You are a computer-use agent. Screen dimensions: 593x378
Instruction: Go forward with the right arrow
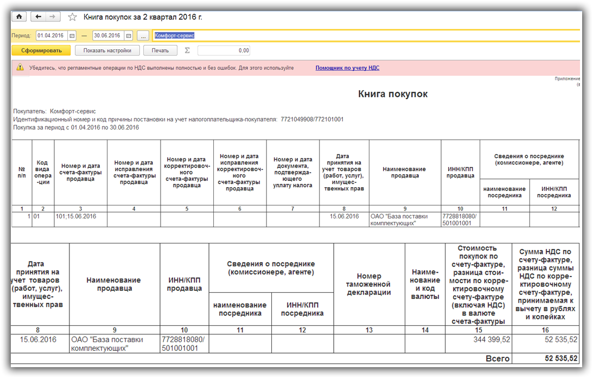point(53,17)
